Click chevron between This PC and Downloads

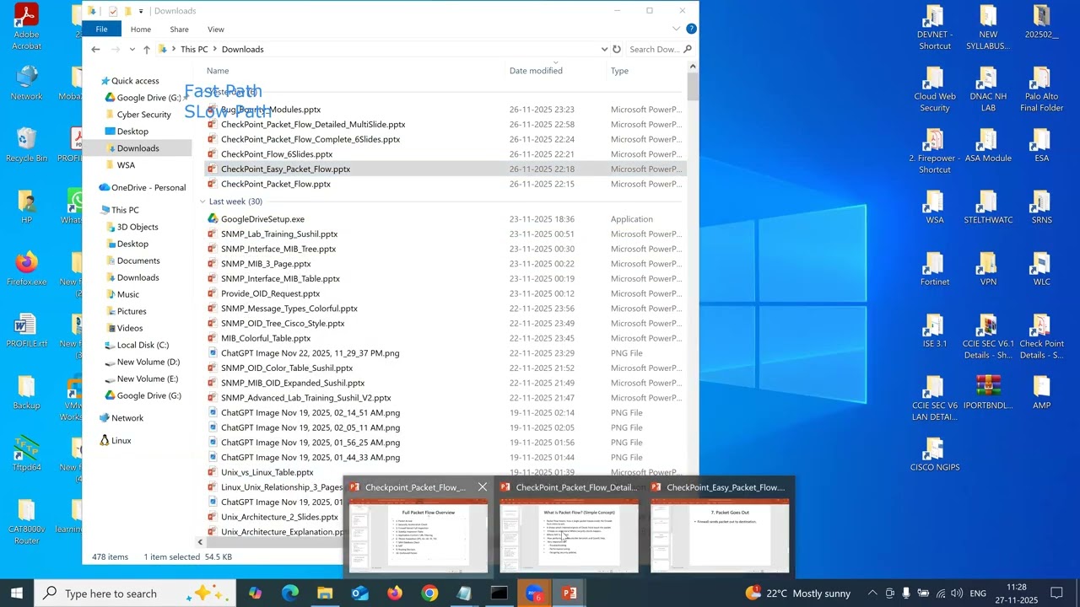(215, 50)
